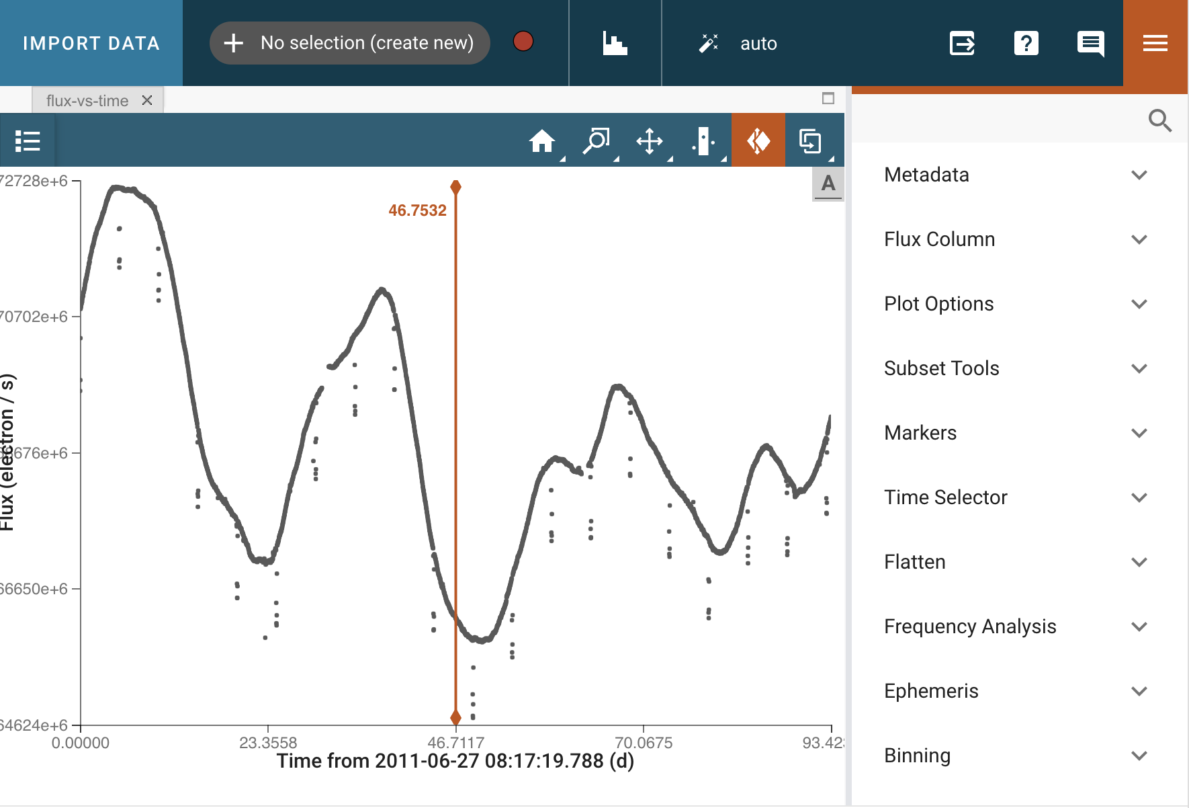The image size is (1189, 808).
Task: Click the auto magic wand icon
Action: pyautogui.click(x=708, y=43)
